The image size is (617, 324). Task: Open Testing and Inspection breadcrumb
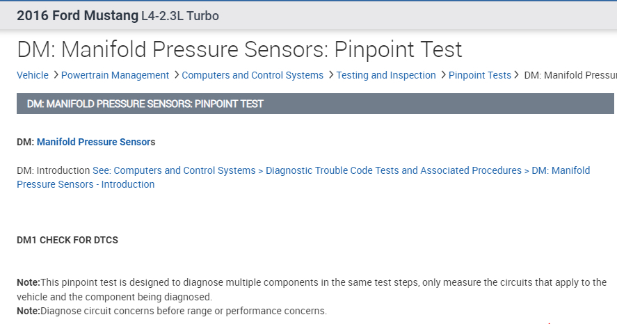click(386, 75)
